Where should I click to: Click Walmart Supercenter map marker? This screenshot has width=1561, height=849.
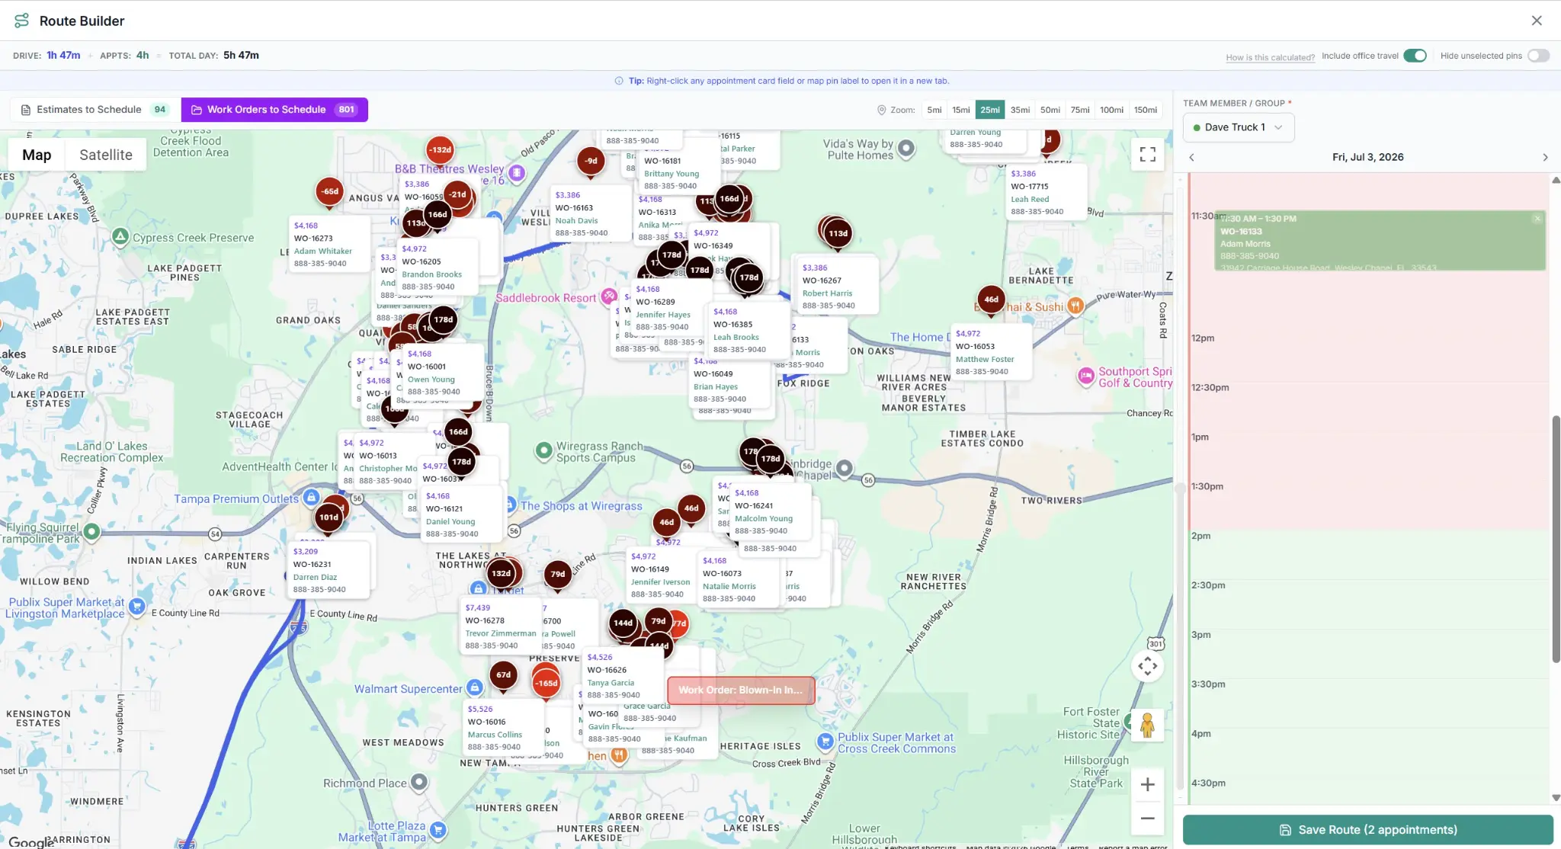(474, 687)
